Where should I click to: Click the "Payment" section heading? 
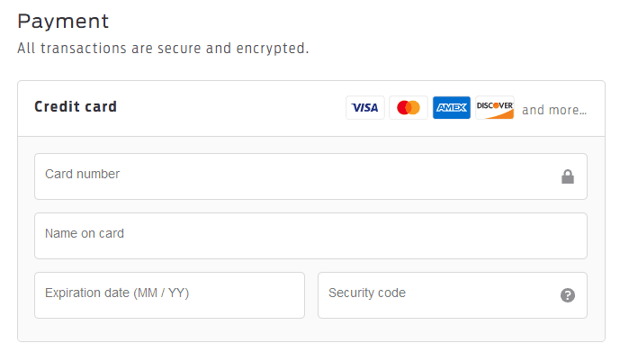coord(63,21)
